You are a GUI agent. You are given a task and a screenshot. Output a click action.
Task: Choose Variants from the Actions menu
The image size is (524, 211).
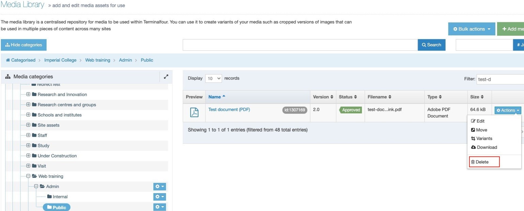[484, 139]
